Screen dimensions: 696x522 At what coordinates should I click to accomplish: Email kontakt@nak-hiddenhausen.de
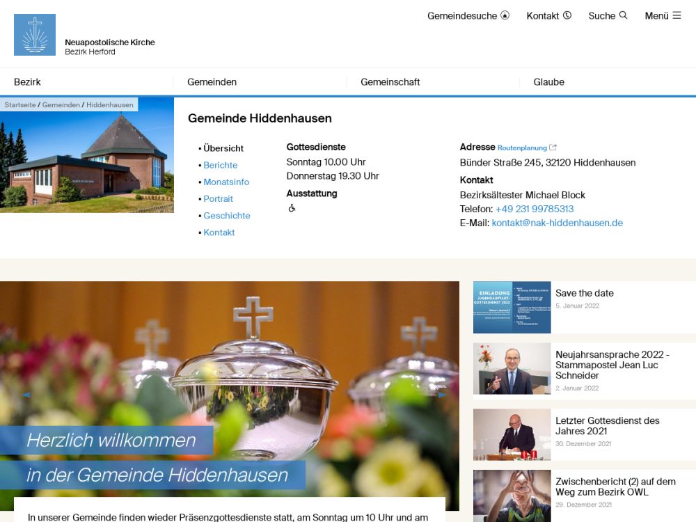557,223
